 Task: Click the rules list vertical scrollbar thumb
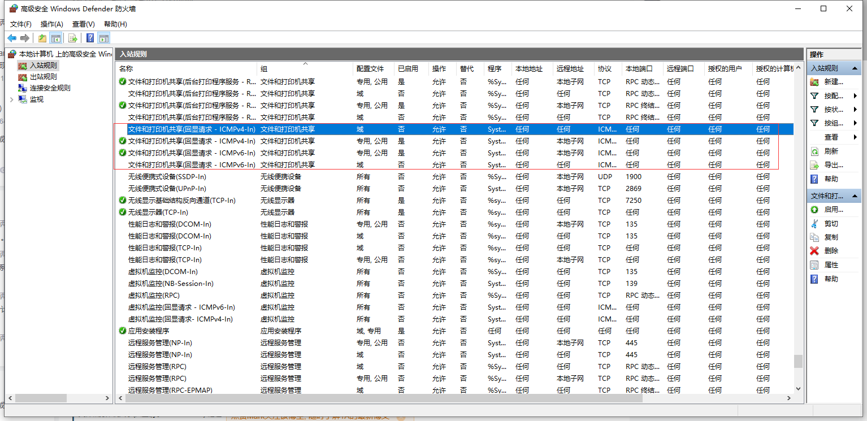click(x=798, y=361)
